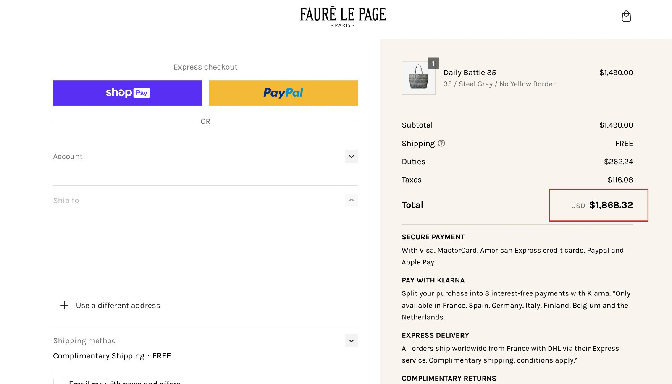
Task: Tick the email news and offers checkbox
Action: (x=58, y=381)
